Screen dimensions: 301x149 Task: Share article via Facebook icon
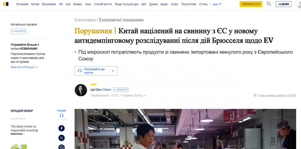coord(61,128)
